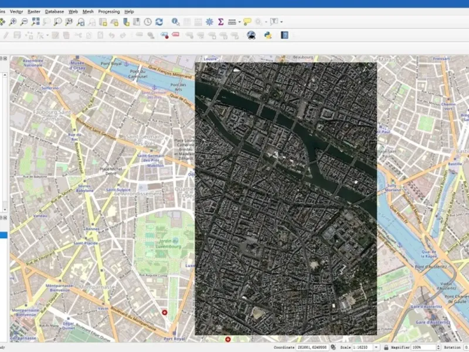Open the Statistical Summary sigma icon

tap(221, 22)
